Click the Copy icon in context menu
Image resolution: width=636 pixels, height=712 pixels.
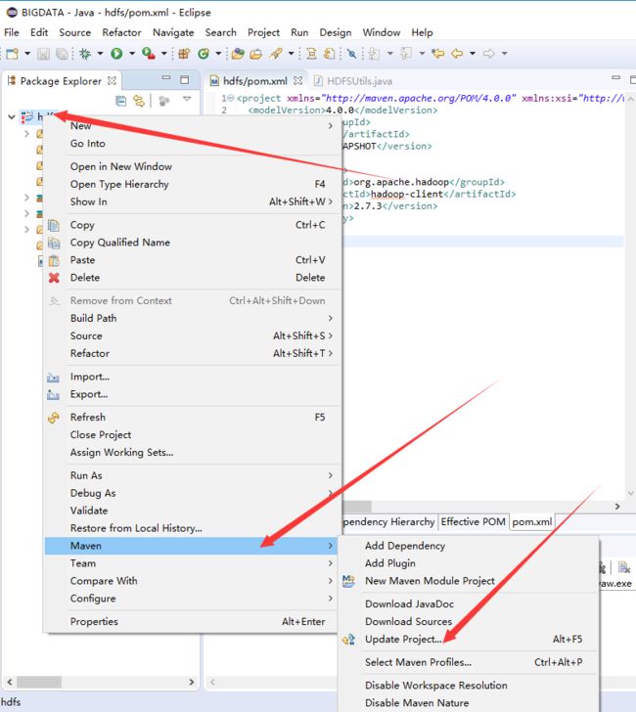click(x=54, y=225)
